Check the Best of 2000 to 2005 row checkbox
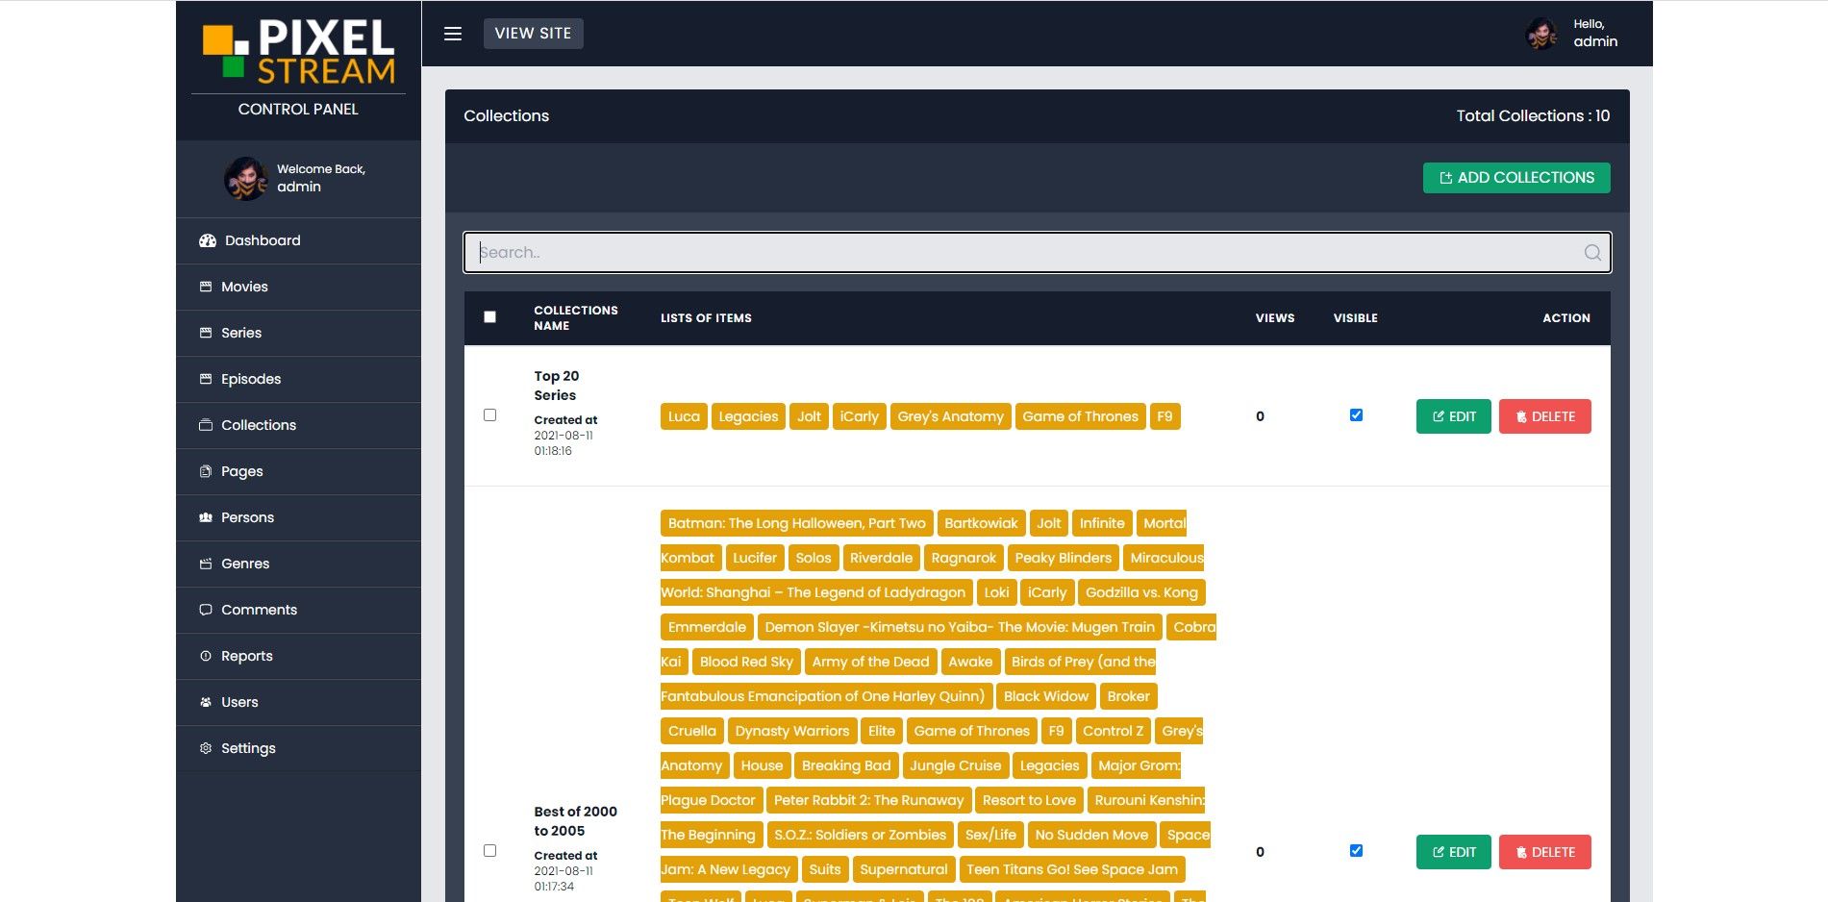Screen dimensions: 1828x902 coord(490,851)
